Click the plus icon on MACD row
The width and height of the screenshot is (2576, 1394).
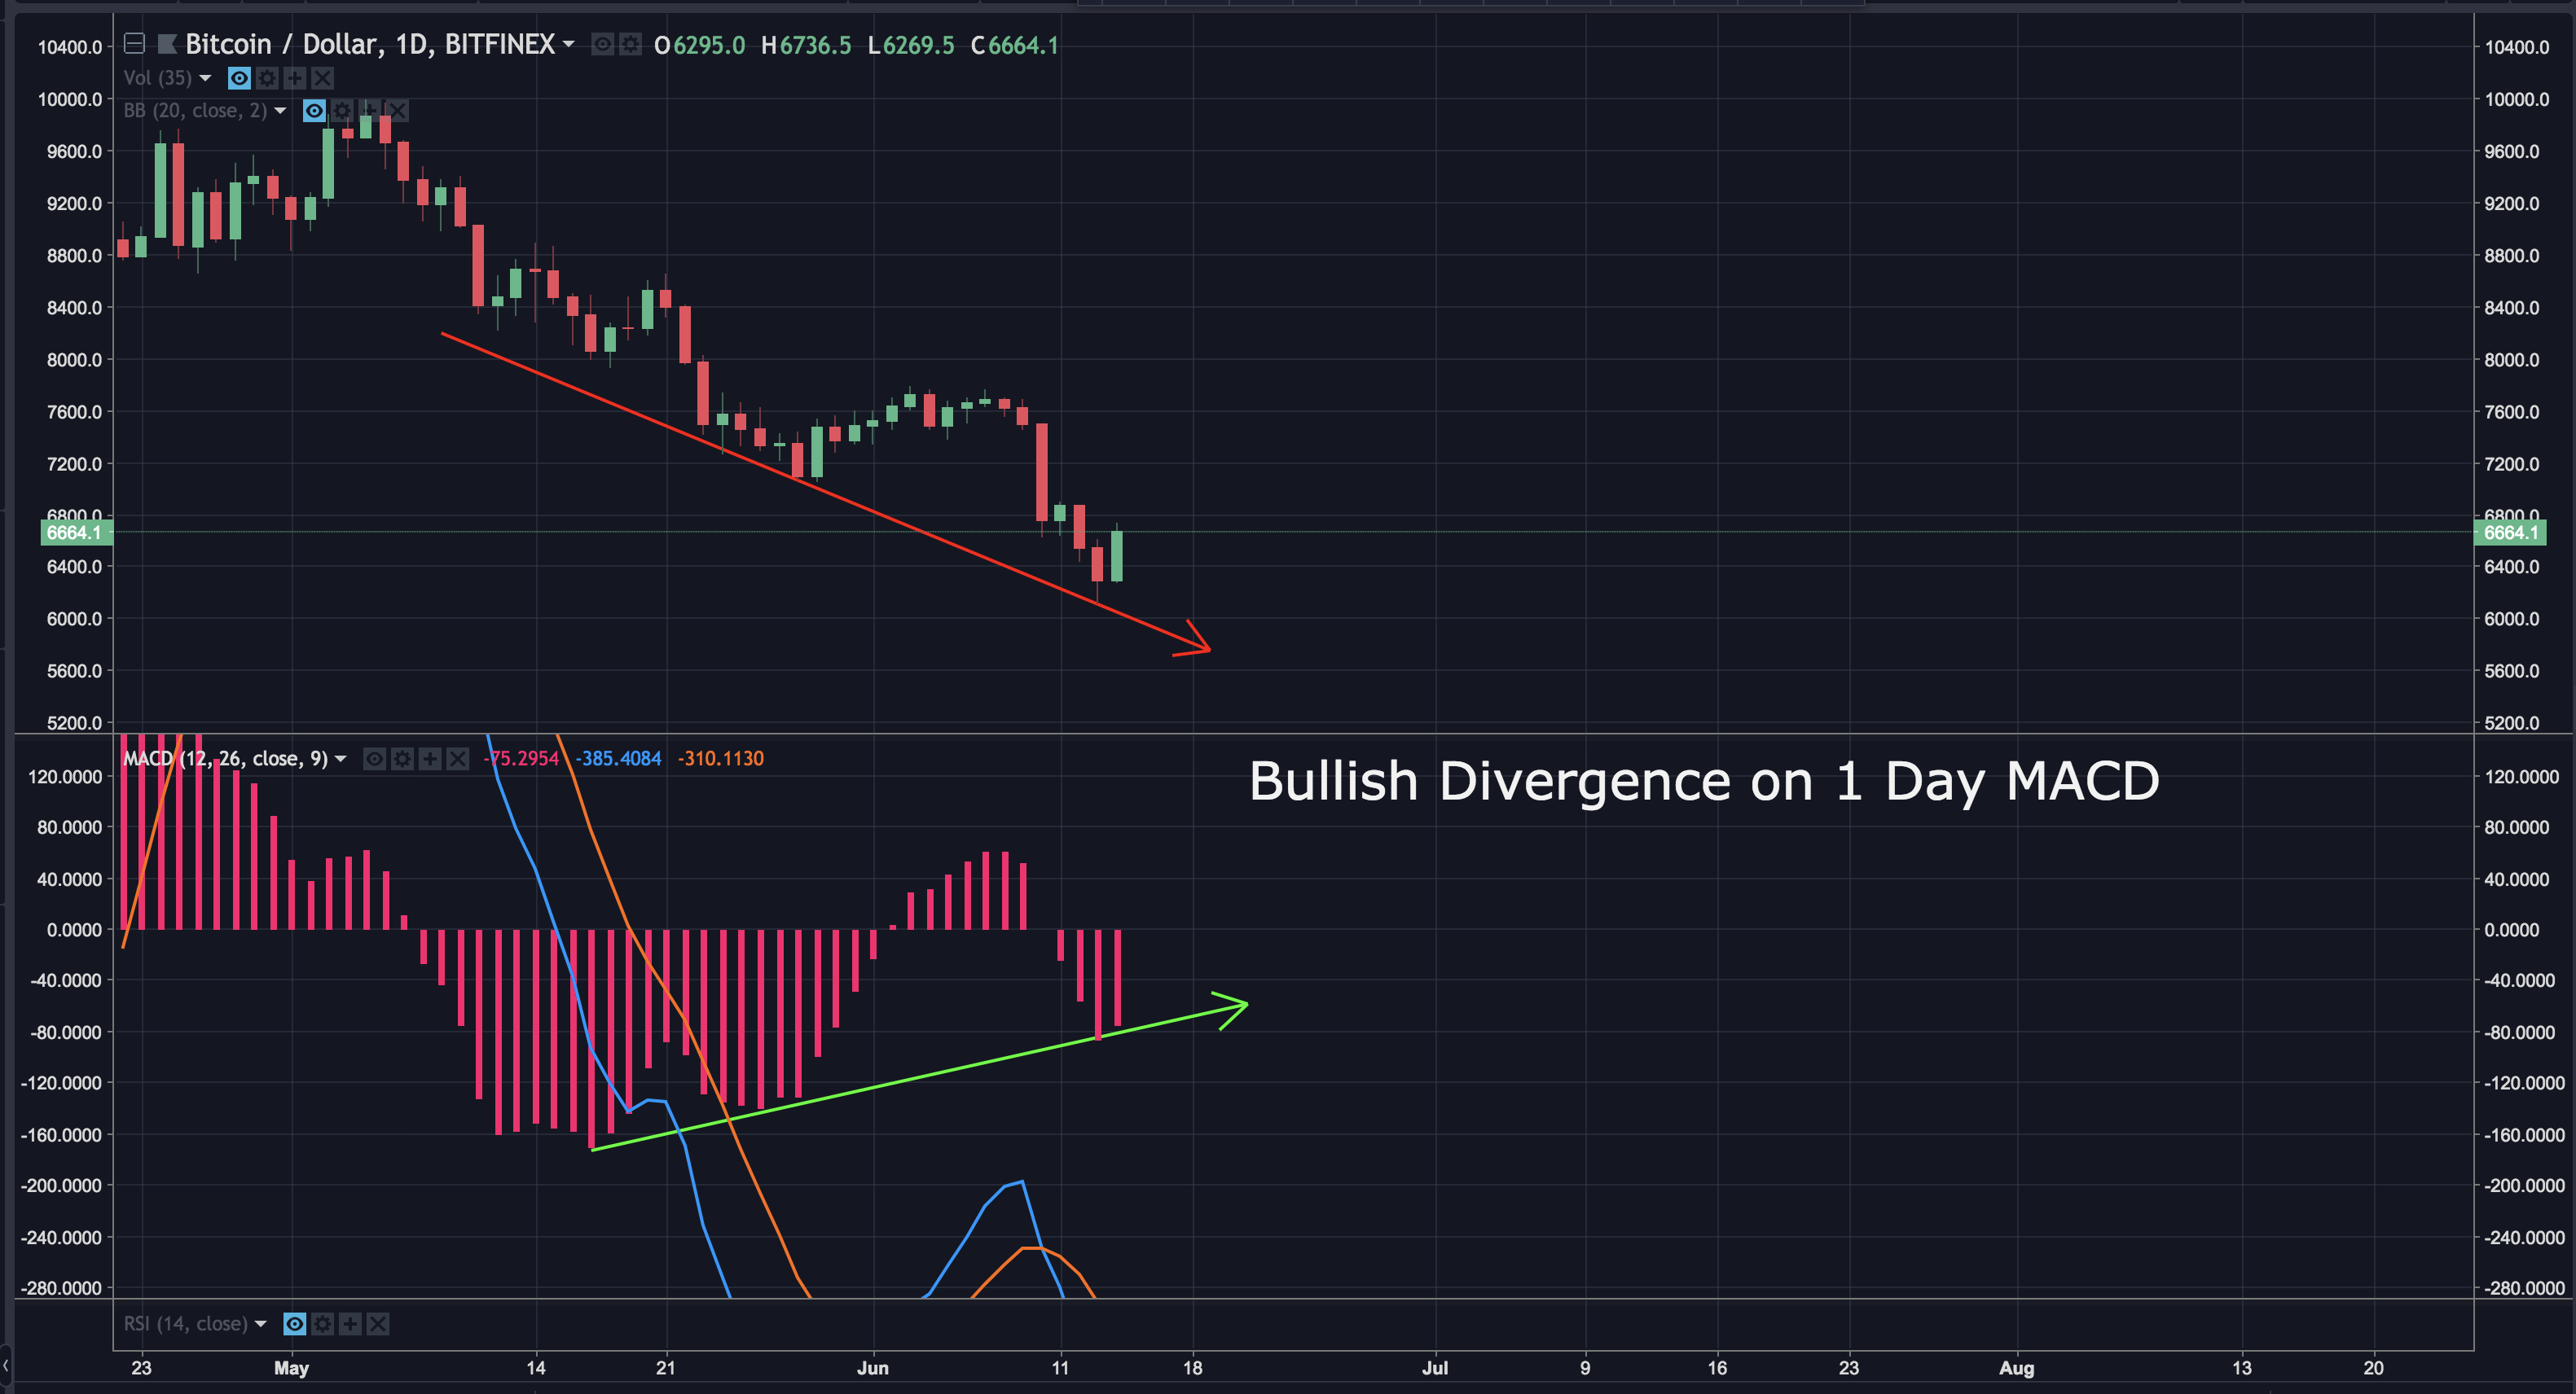(430, 760)
